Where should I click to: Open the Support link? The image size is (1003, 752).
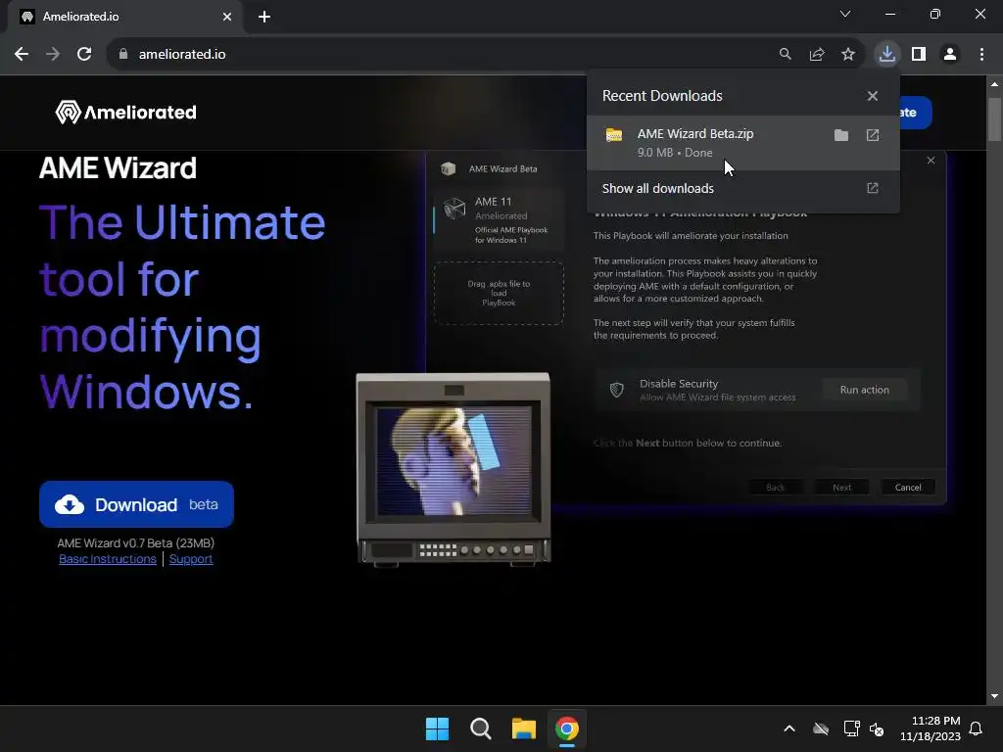(x=191, y=559)
